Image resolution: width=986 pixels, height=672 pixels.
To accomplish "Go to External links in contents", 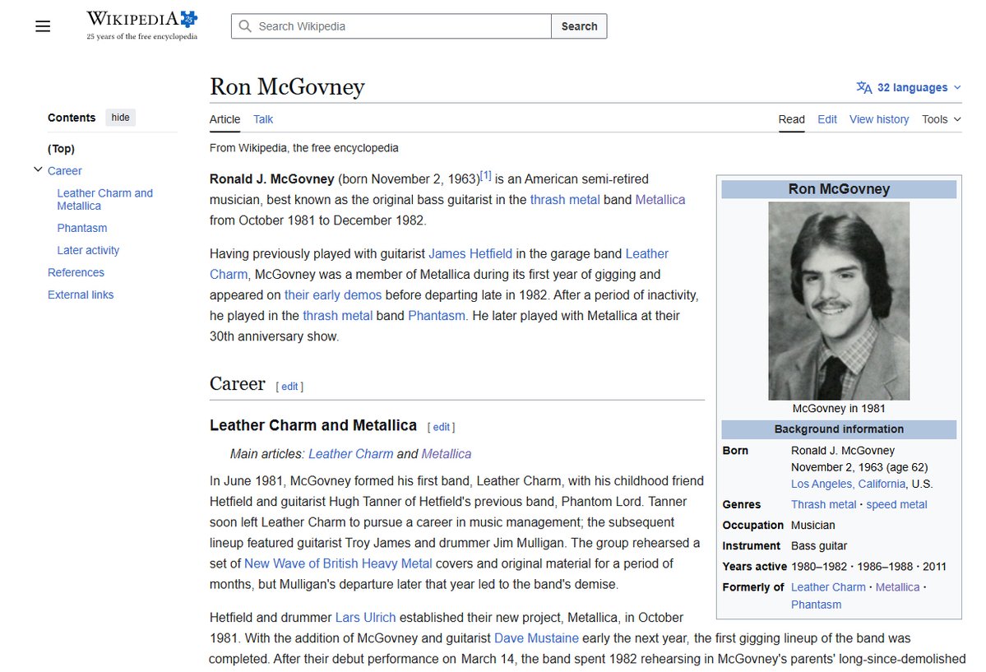I will [81, 294].
